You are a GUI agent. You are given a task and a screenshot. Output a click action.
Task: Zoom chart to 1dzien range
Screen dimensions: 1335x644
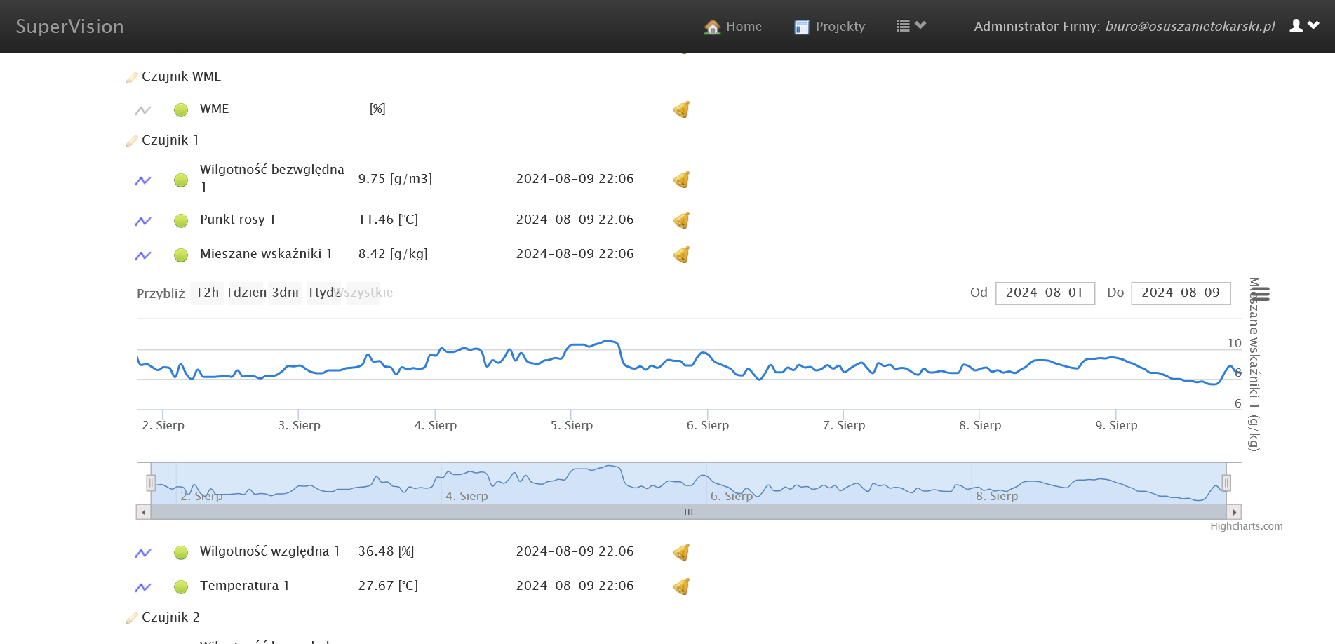tap(246, 293)
